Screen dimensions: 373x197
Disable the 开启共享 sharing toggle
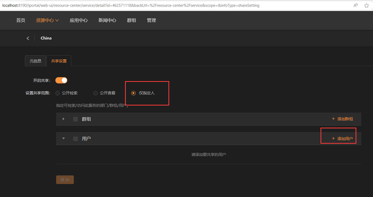click(x=61, y=80)
